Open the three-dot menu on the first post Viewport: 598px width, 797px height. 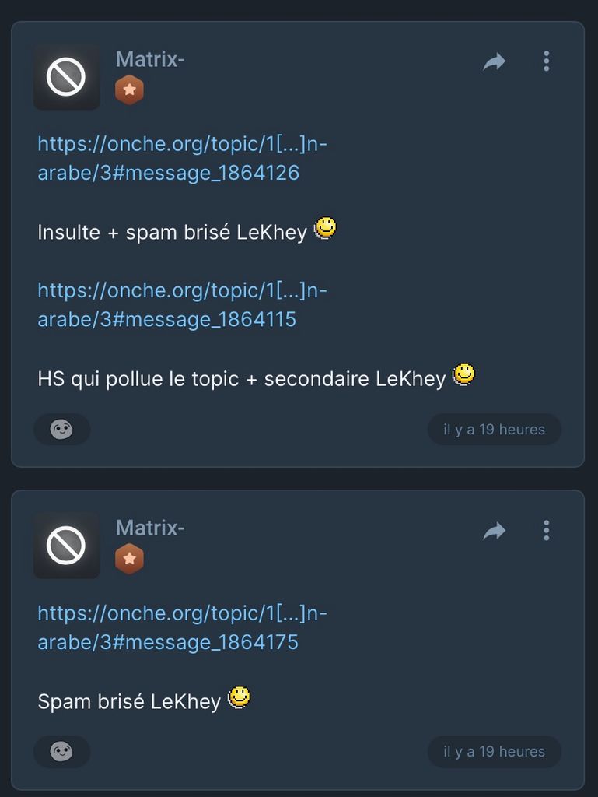pyautogui.click(x=547, y=61)
